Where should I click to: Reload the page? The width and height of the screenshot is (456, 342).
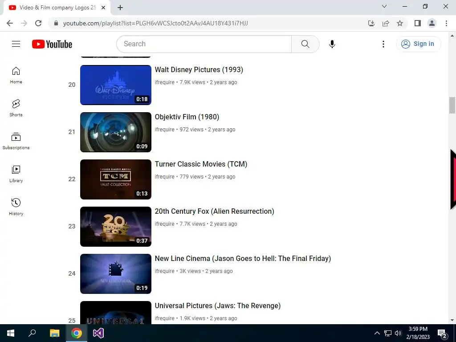38,23
